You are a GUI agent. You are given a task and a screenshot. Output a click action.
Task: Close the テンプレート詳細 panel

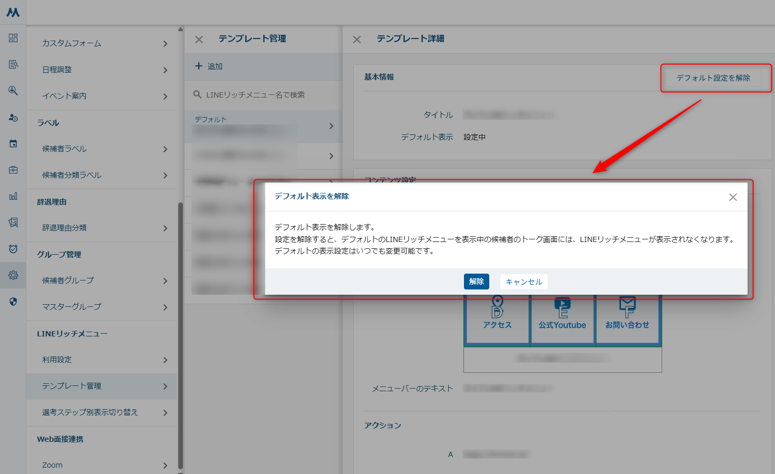coord(357,40)
